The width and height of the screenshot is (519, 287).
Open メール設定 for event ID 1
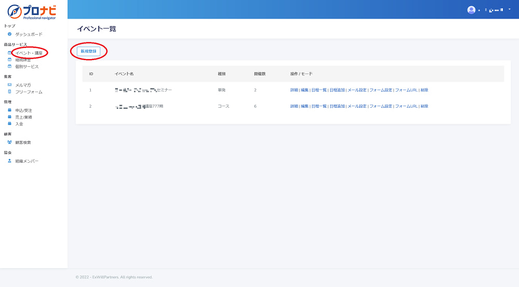[x=357, y=90]
